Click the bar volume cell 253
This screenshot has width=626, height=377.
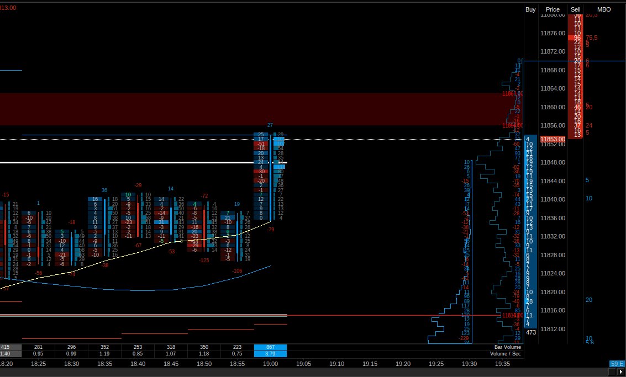(x=138, y=347)
